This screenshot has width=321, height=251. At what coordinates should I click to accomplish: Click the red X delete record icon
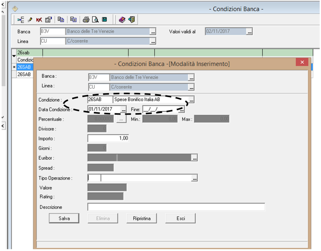coord(39,19)
